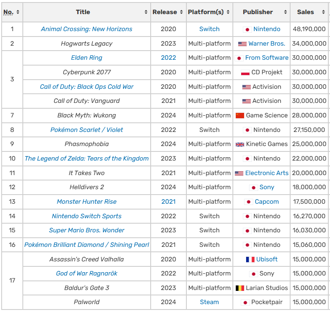Open the Capcom publisher link
Image resolution: width=330 pixels, height=312 pixels.
click(x=266, y=202)
